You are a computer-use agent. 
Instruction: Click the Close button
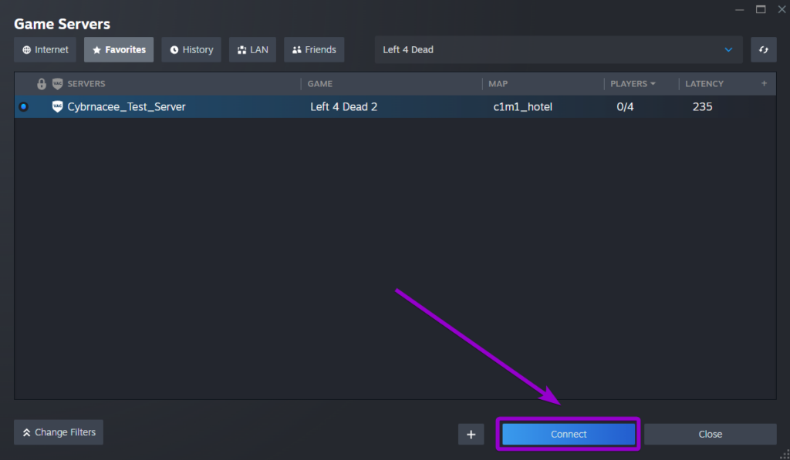pyautogui.click(x=709, y=434)
